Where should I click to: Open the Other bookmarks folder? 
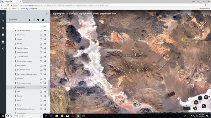[x=203, y=9]
